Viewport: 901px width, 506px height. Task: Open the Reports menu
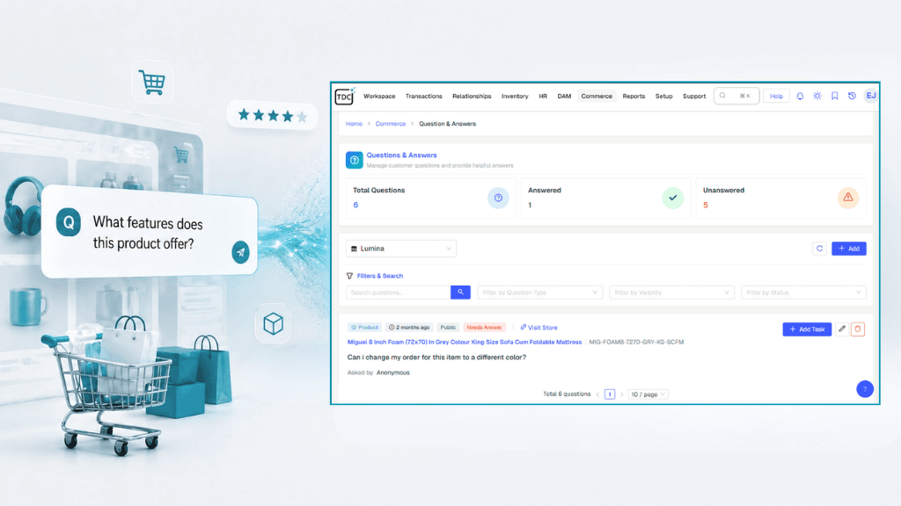[634, 97]
